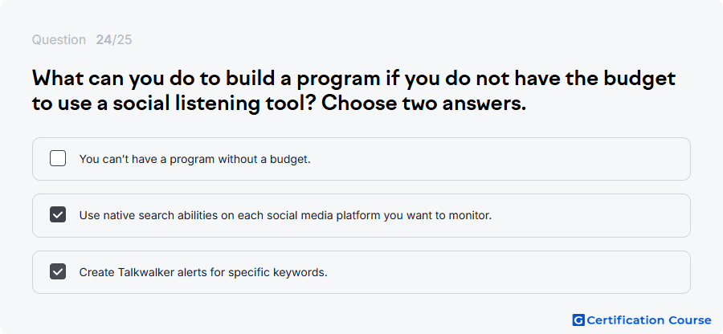Screen dimensions: 723x334
Task: Click the white checkmark in the Talkwalker option
Action: click(x=58, y=272)
